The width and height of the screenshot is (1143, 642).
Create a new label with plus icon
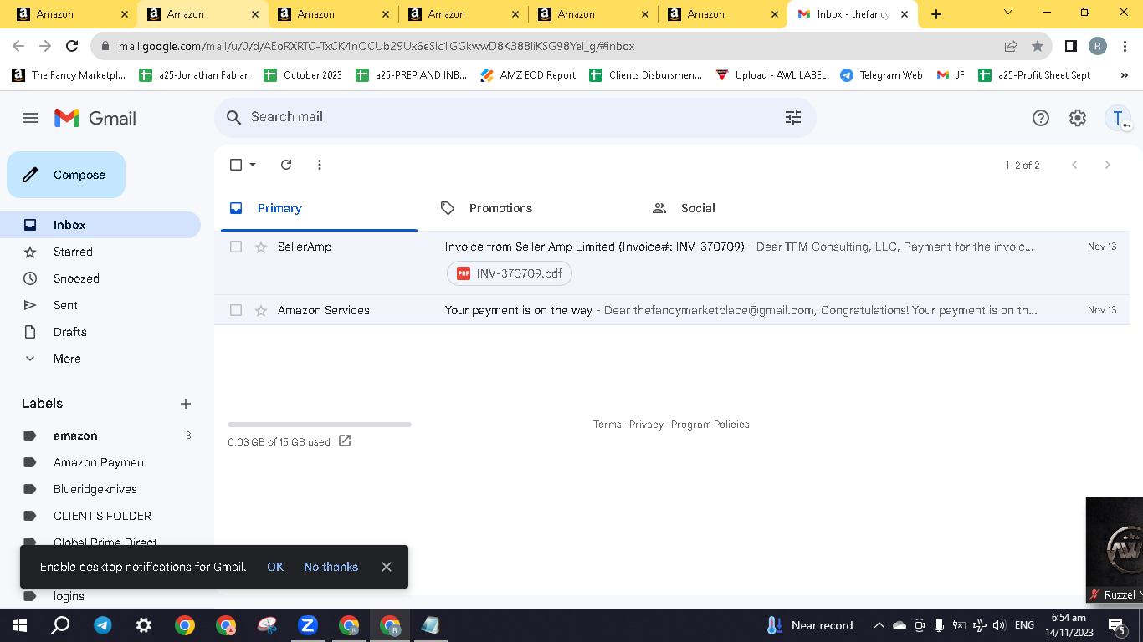click(x=186, y=404)
